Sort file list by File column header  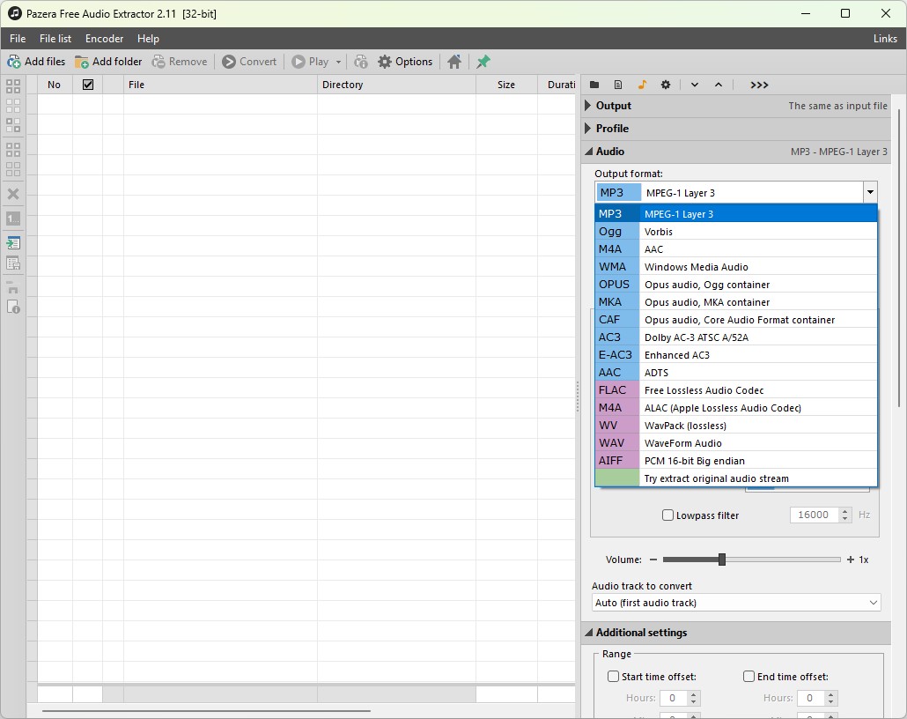pos(220,85)
